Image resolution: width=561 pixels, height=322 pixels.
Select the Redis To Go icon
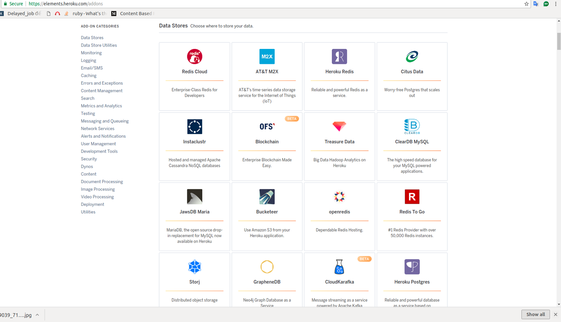coord(412,197)
